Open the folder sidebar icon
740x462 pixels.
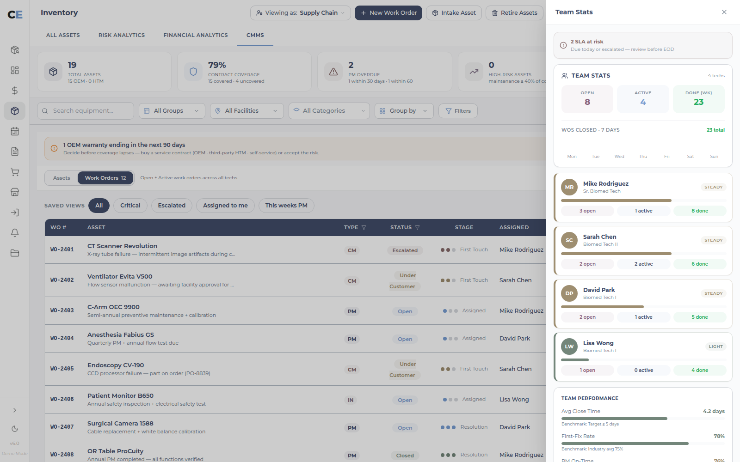pyautogui.click(x=15, y=253)
